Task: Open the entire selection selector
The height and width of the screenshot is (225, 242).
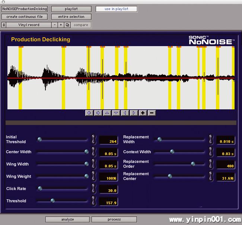Action: point(71,17)
